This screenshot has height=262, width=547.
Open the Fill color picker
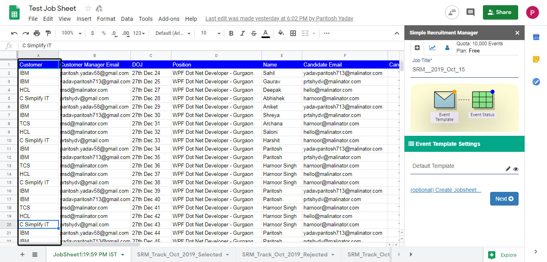[x=281, y=33]
